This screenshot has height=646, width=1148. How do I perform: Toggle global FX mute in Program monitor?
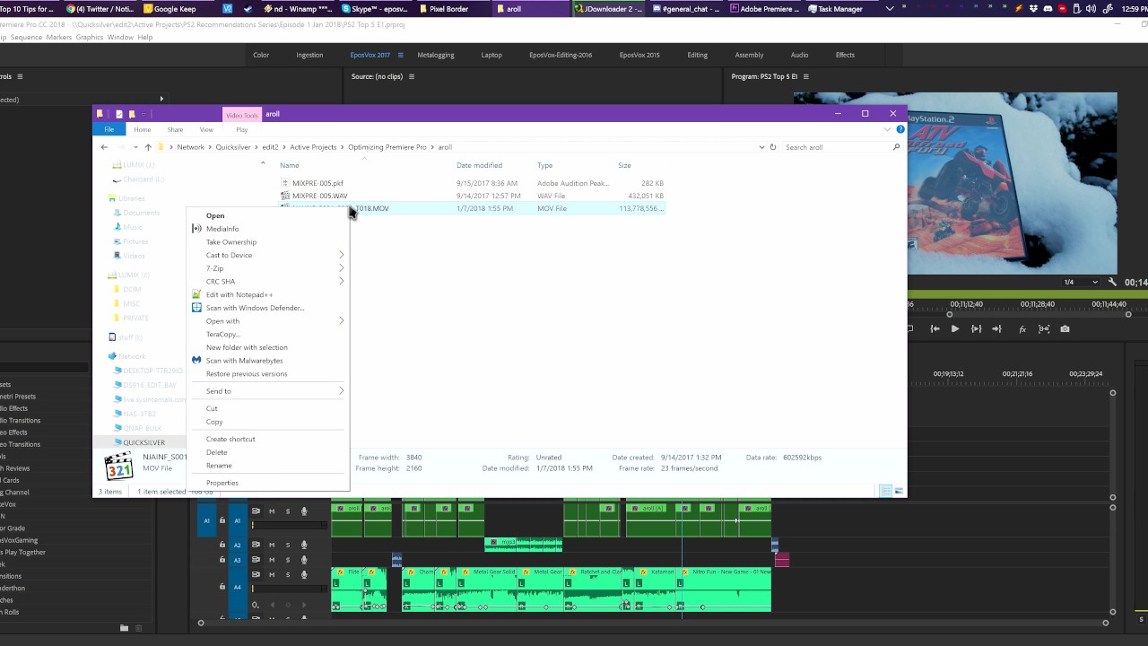1022,329
